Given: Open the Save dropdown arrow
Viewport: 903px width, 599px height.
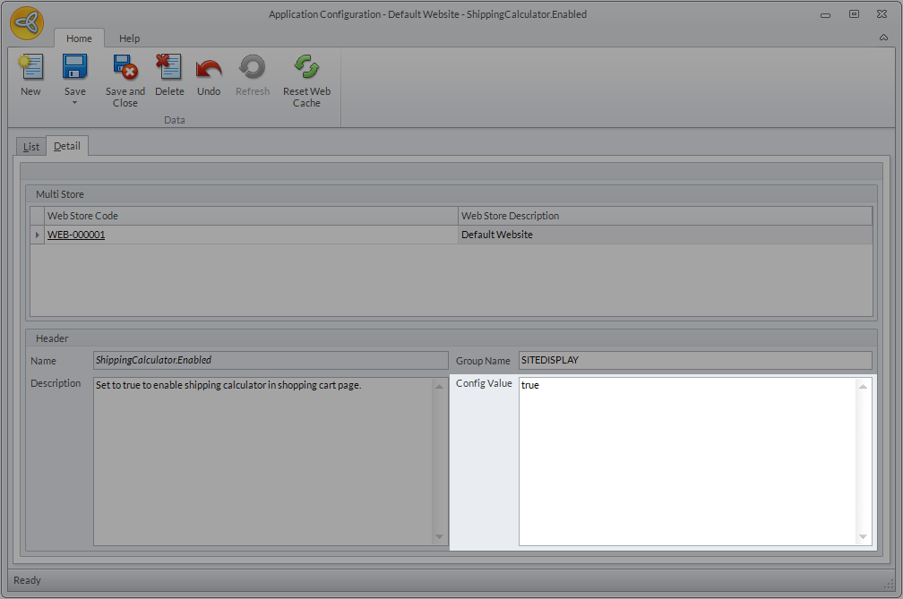Looking at the screenshot, I should 74,103.
